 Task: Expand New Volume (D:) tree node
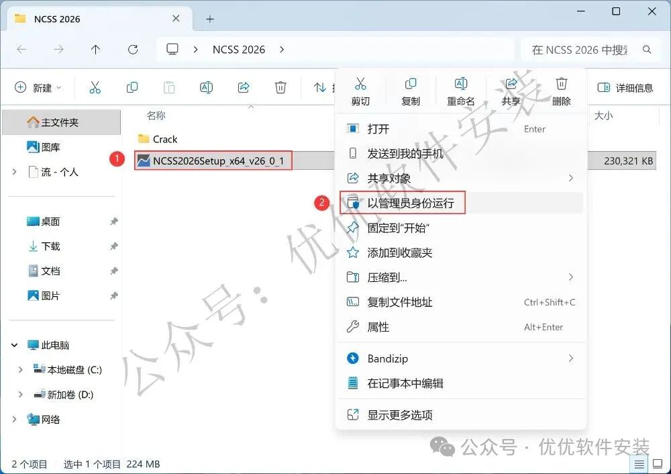[20, 395]
